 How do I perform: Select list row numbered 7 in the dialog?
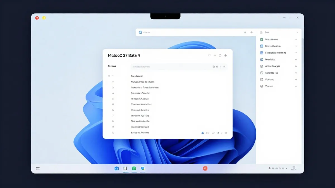(167, 116)
